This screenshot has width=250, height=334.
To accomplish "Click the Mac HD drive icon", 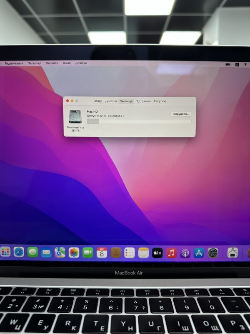I will [x=75, y=116].
